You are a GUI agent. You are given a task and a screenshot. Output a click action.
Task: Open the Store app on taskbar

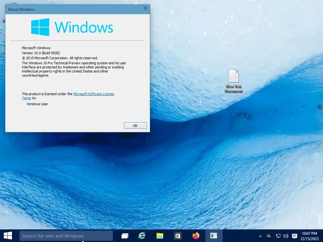[x=178, y=236]
